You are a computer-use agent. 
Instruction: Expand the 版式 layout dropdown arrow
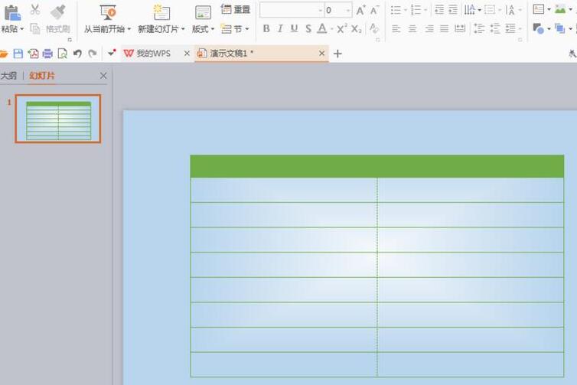point(212,29)
